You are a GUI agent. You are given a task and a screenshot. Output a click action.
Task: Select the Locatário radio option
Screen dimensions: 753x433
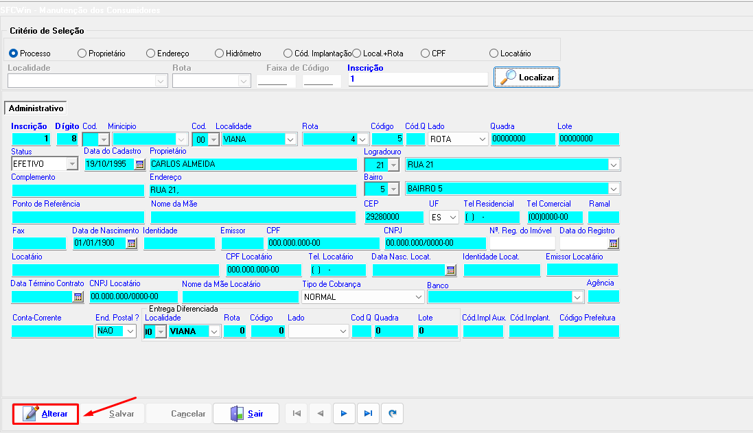[494, 54]
